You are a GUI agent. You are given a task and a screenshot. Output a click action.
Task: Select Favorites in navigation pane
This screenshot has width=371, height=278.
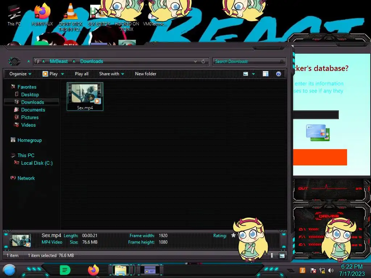(x=27, y=87)
